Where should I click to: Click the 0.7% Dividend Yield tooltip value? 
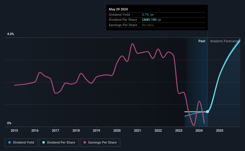(145, 15)
